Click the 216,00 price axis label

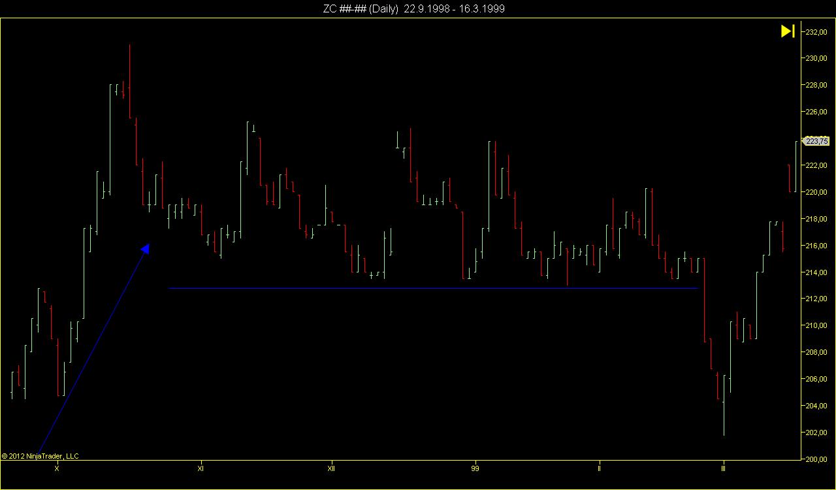point(817,246)
